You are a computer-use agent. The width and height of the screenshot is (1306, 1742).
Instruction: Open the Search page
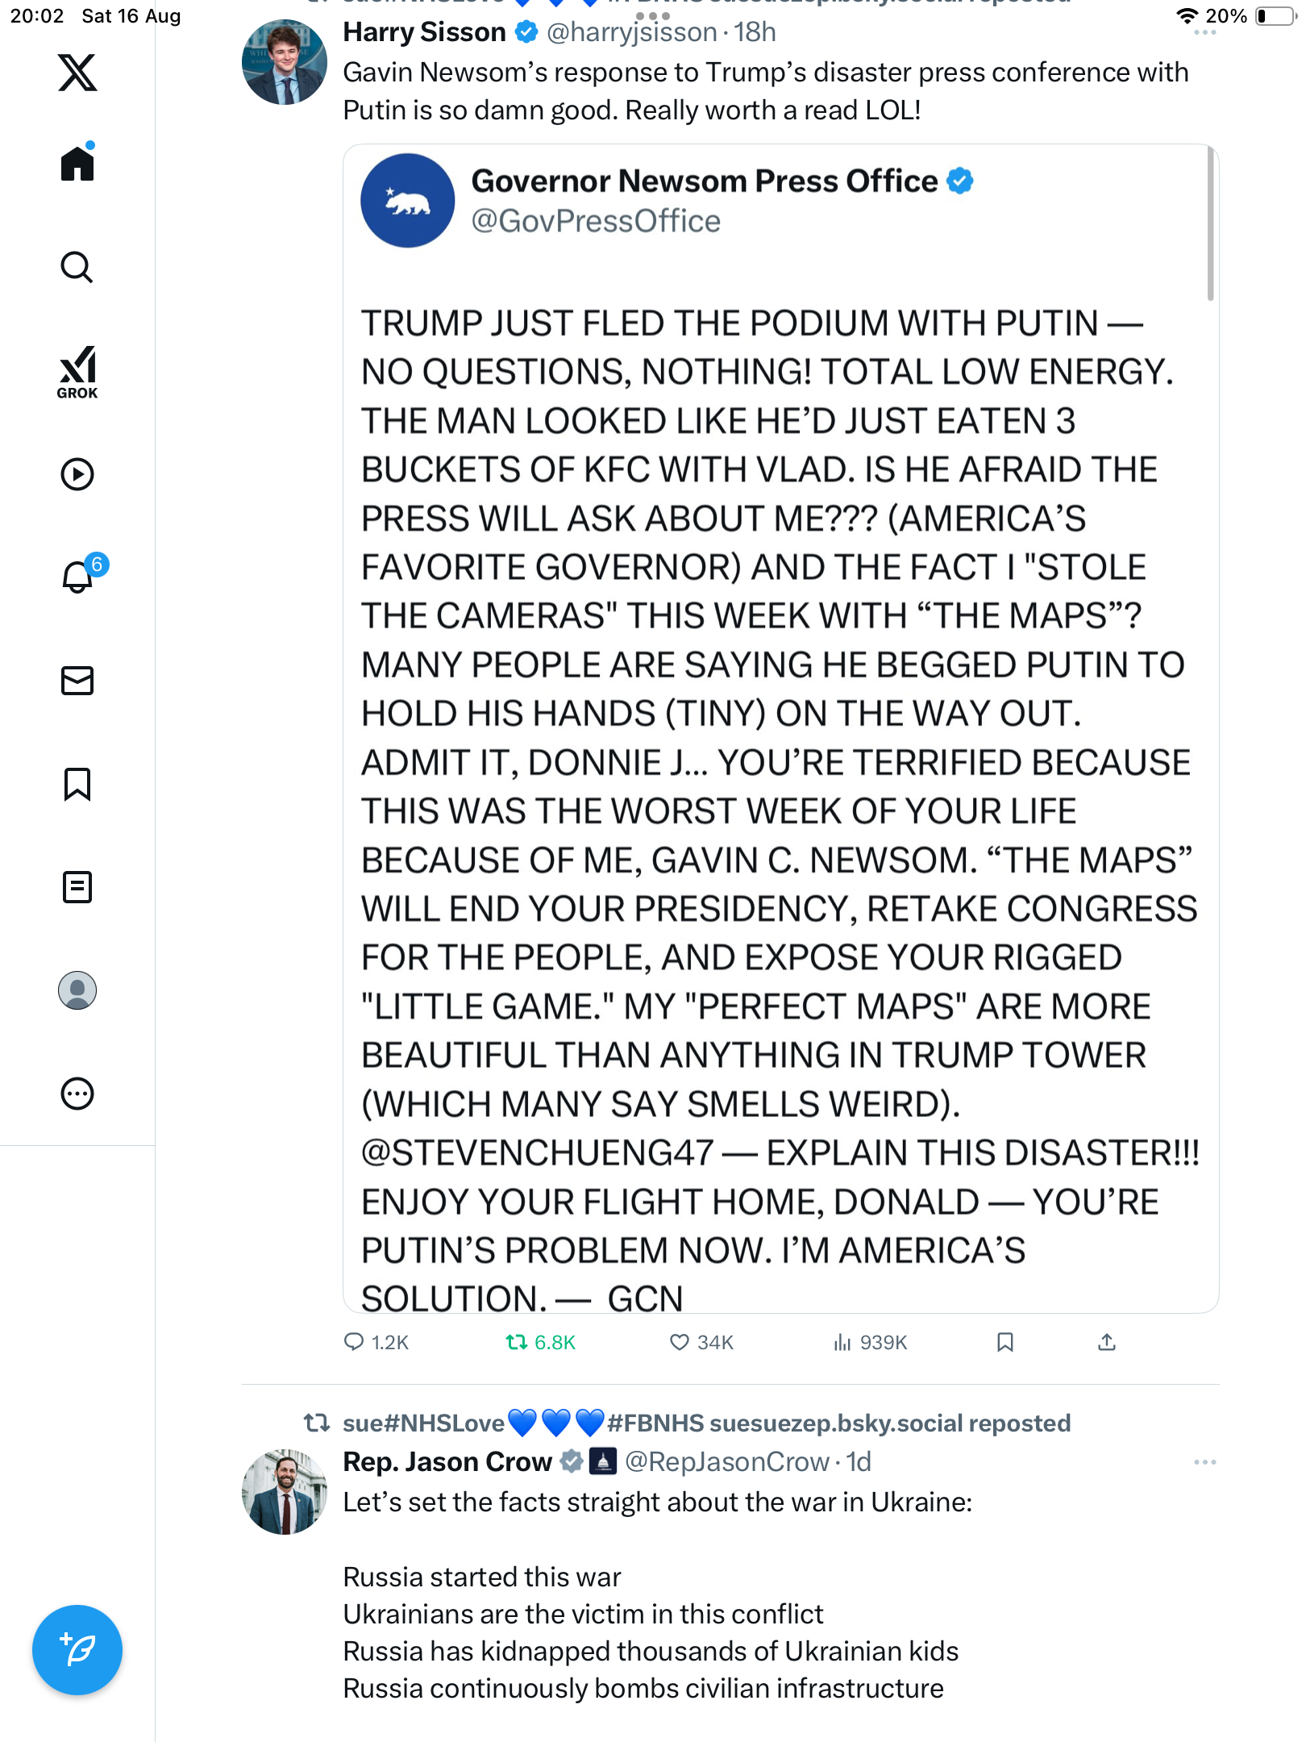click(77, 268)
